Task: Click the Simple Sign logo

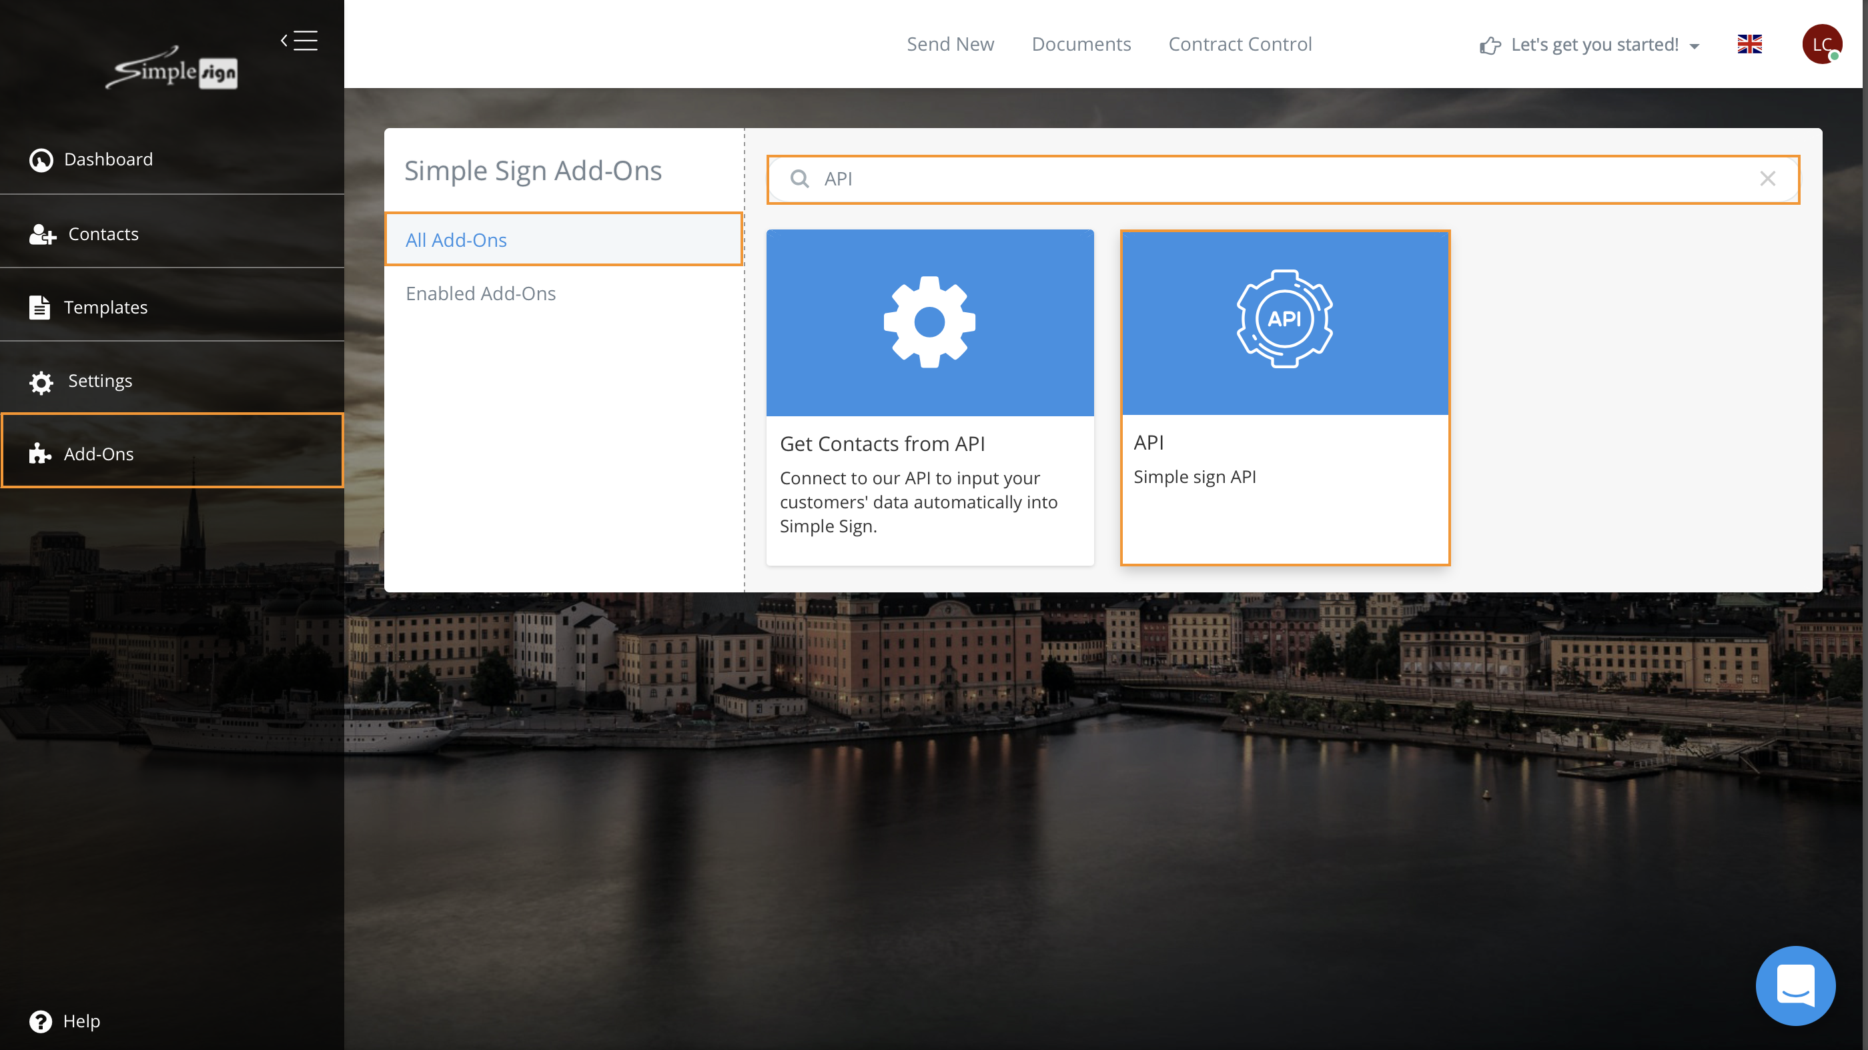Action: coord(171,69)
